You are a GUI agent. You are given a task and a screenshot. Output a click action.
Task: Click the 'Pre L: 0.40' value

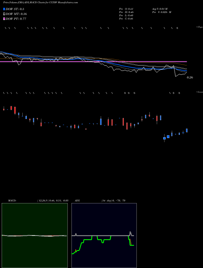126,15
